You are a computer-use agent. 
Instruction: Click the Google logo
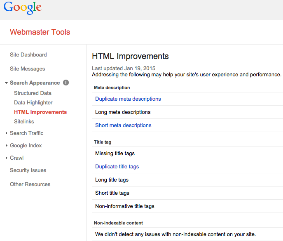23,8
